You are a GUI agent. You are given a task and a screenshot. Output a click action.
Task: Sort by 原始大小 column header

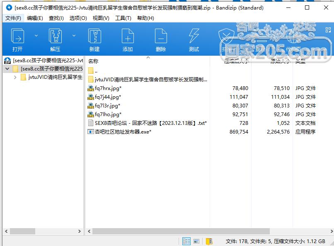click(x=280, y=61)
